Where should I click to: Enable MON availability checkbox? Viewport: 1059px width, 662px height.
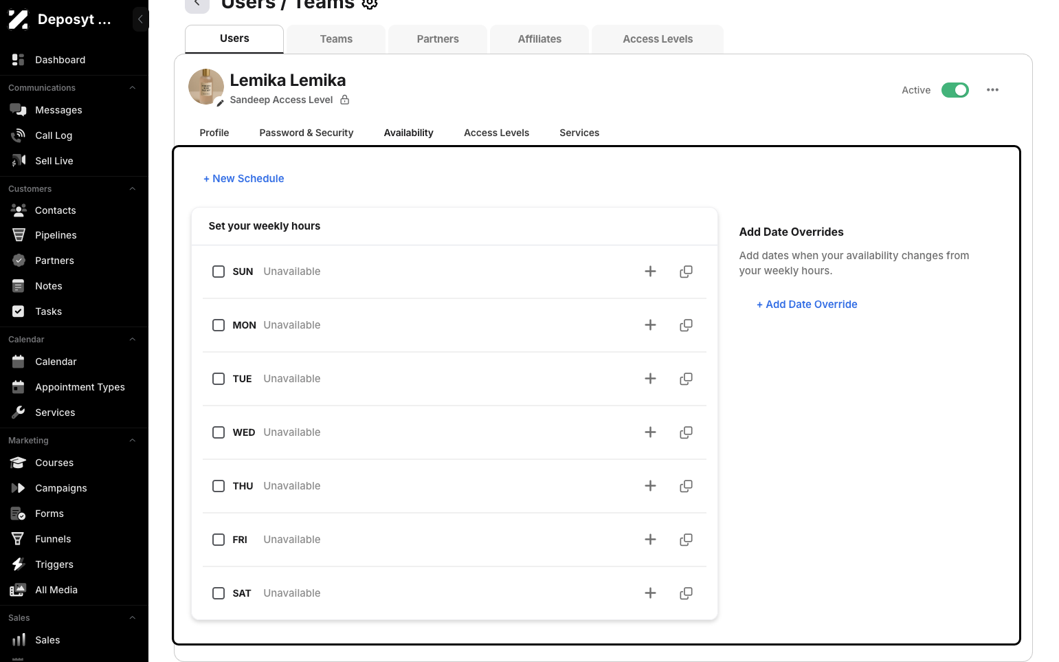[219, 325]
